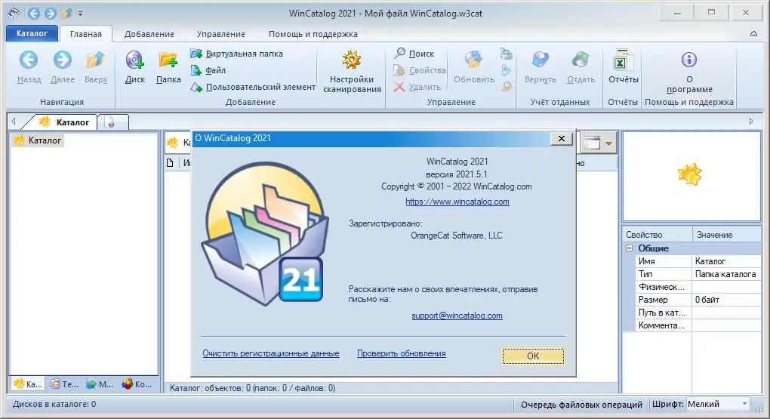Open the https://www.wincatalog.com link
The width and height of the screenshot is (770, 419).
pos(457,202)
